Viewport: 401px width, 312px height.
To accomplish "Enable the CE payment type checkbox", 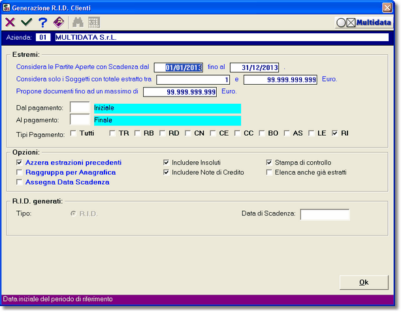I will coord(212,133).
